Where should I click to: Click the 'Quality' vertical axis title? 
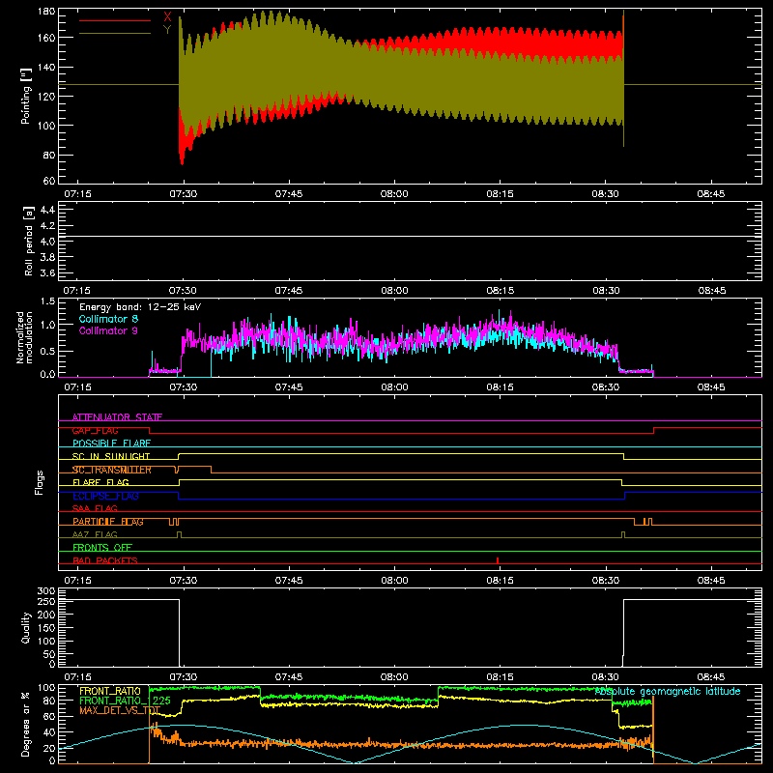[26, 627]
